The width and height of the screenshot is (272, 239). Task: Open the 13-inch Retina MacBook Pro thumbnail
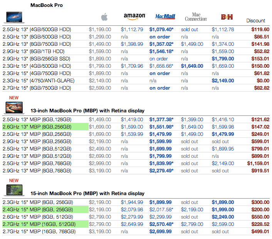point(14,108)
